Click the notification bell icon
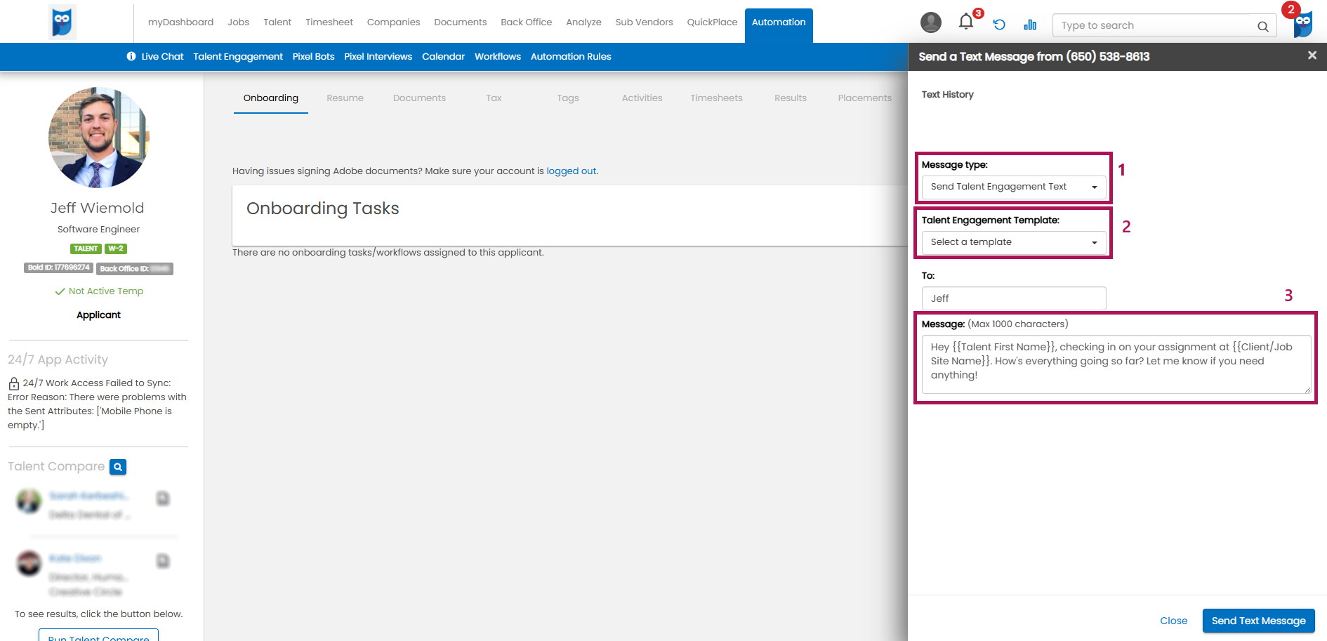 pyautogui.click(x=966, y=22)
